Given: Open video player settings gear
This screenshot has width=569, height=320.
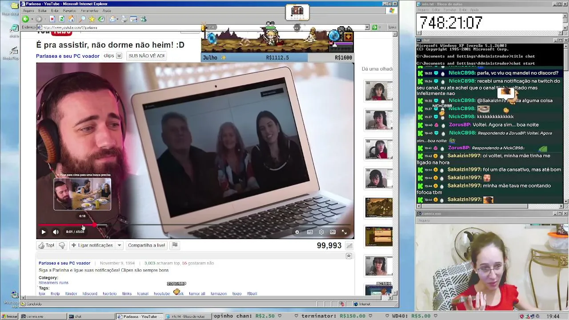Looking at the screenshot, I should pos(321,232).
